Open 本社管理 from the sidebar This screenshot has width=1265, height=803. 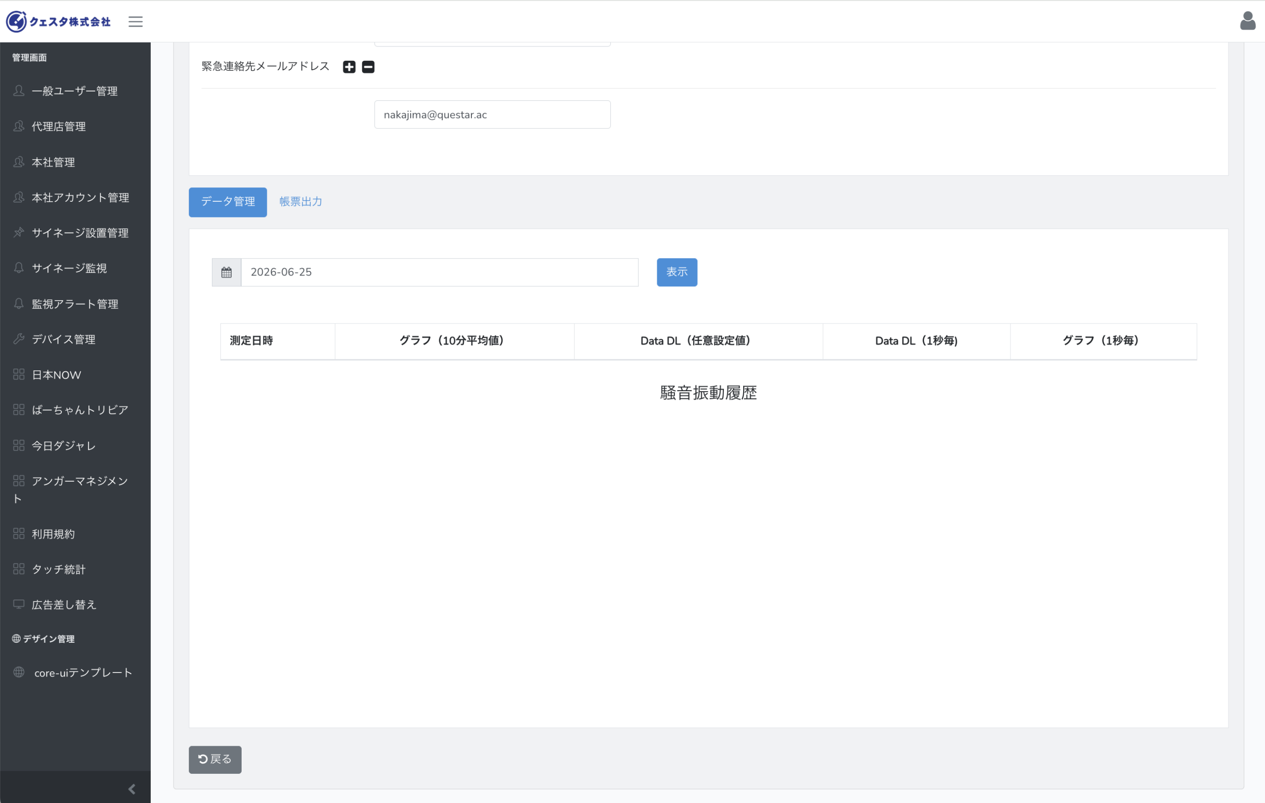pyautogui.click(x=75, y=162)
